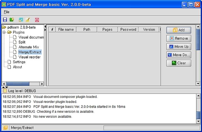Click the Remove button

(x=179, y=38)
